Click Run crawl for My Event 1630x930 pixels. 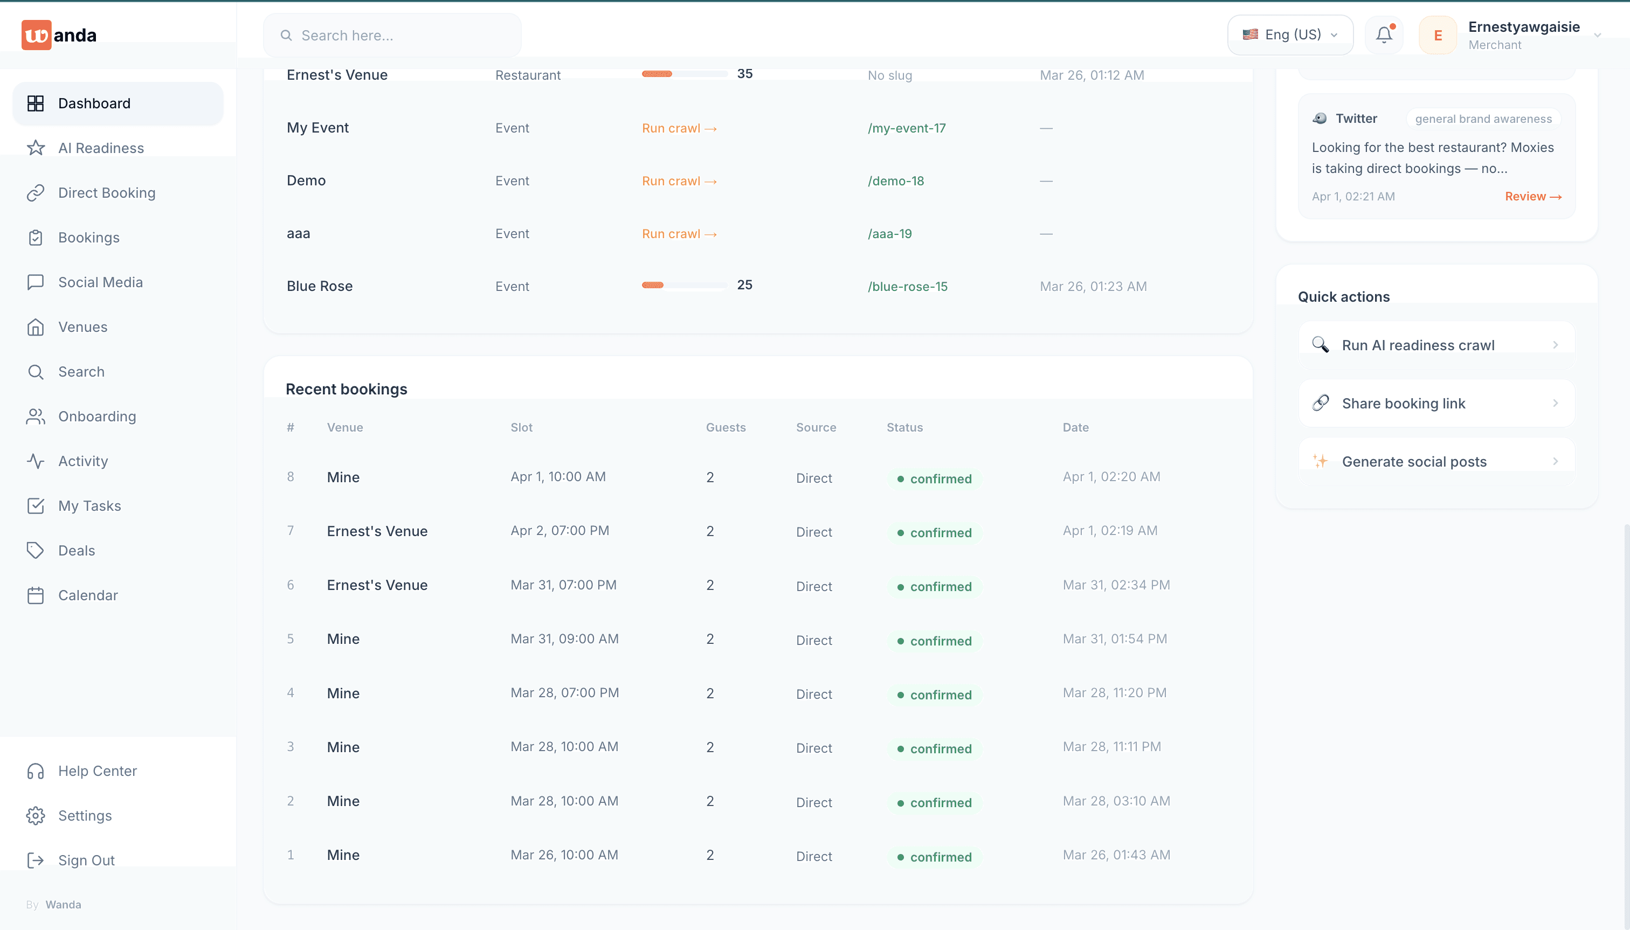pyautogui.click(x=679, y=128)
